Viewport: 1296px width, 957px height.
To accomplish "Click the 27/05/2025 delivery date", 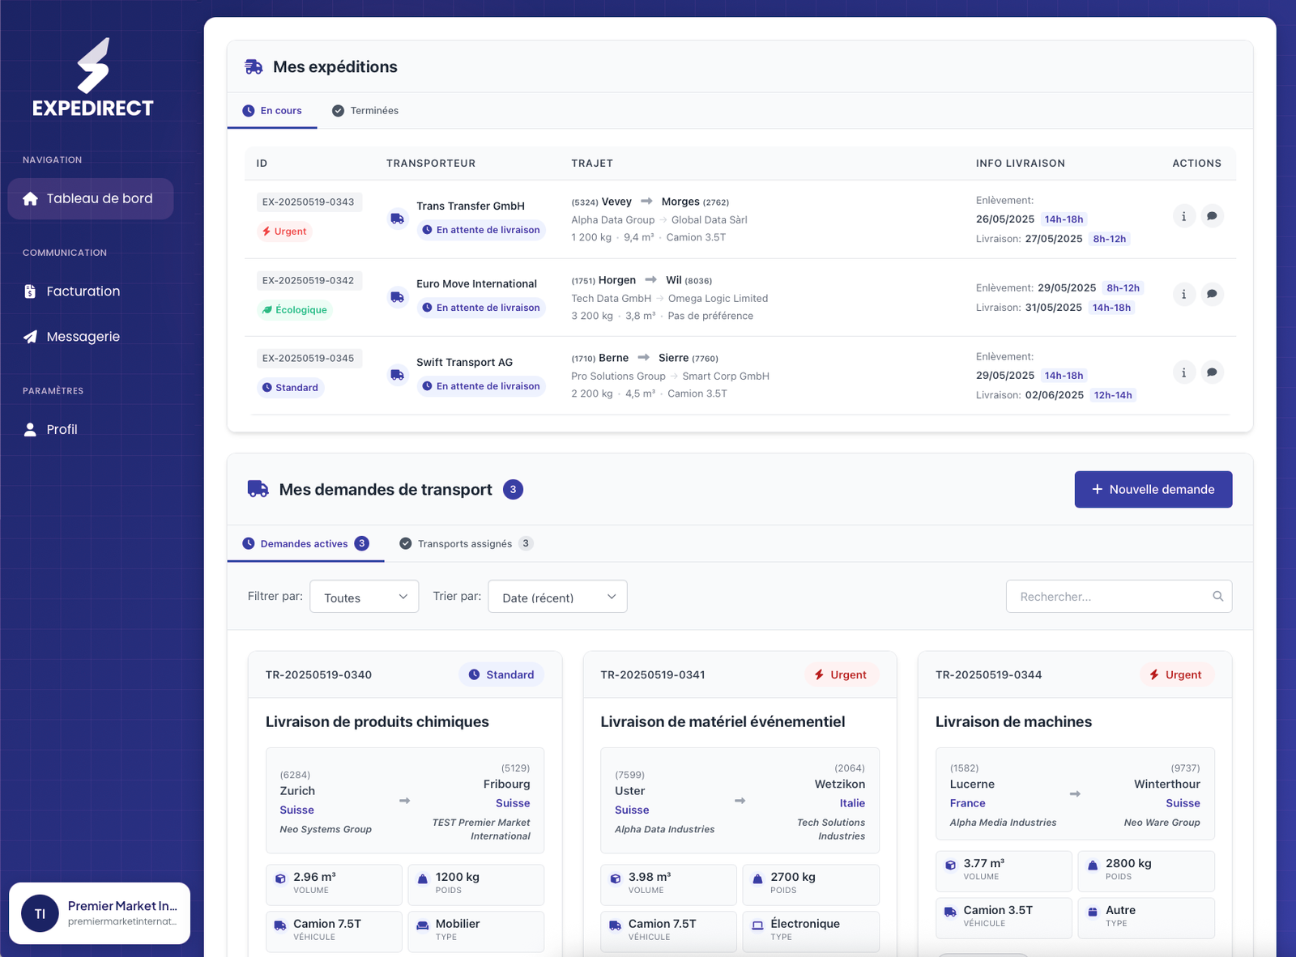I will (1054, 239).
